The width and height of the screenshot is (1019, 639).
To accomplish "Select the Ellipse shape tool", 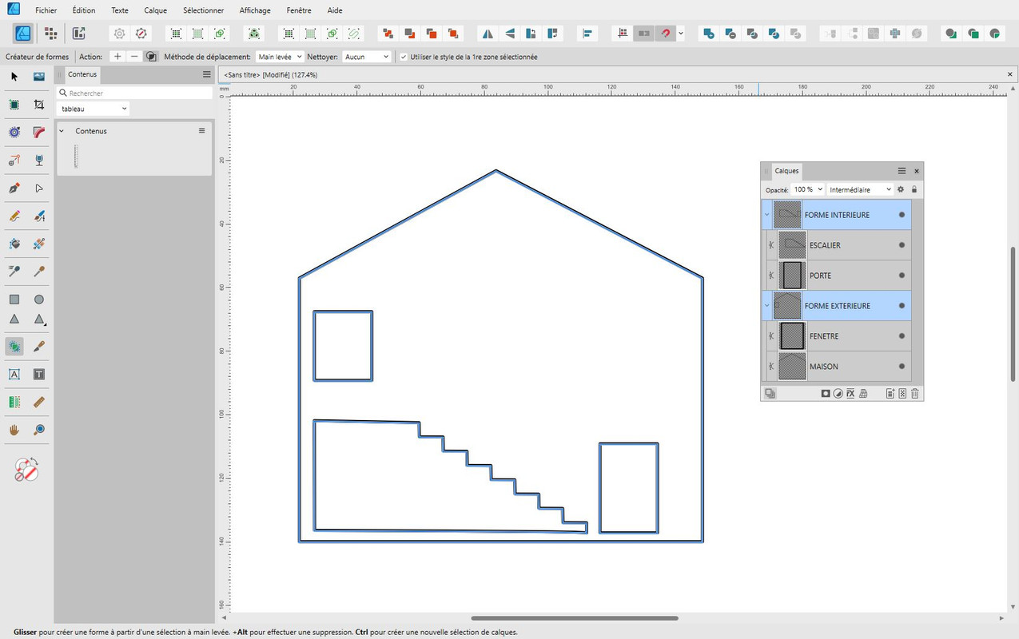I will tap(39, 300).
